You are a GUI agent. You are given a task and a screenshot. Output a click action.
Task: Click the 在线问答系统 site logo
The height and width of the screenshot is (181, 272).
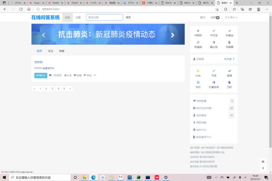point(46,17)
